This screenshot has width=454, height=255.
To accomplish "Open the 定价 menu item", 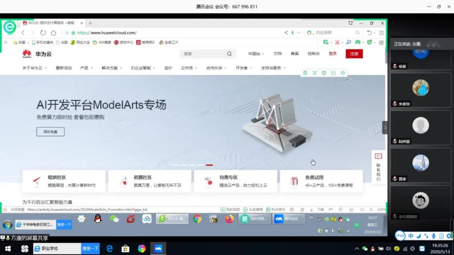I will point(168,68).
